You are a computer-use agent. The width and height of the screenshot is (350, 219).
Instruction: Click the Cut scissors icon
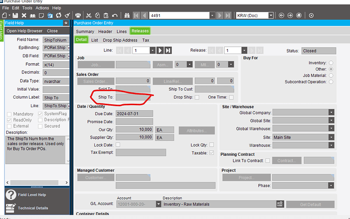pyautogui.click(x=89, y=15)
